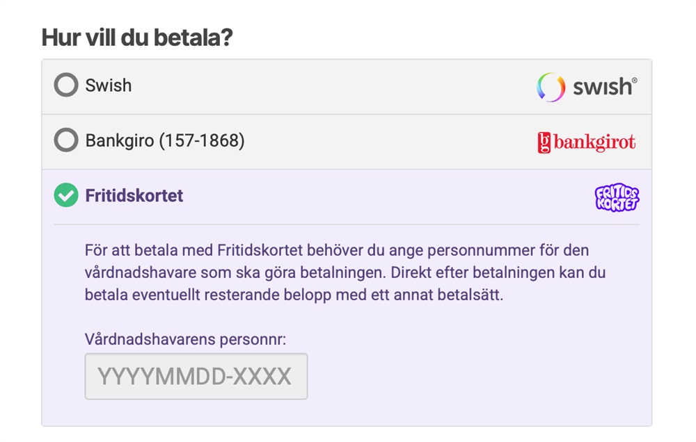This screenshot has width=696, height=442.
Task: Click empty area of the Swish row
Action: coord(334,86)
